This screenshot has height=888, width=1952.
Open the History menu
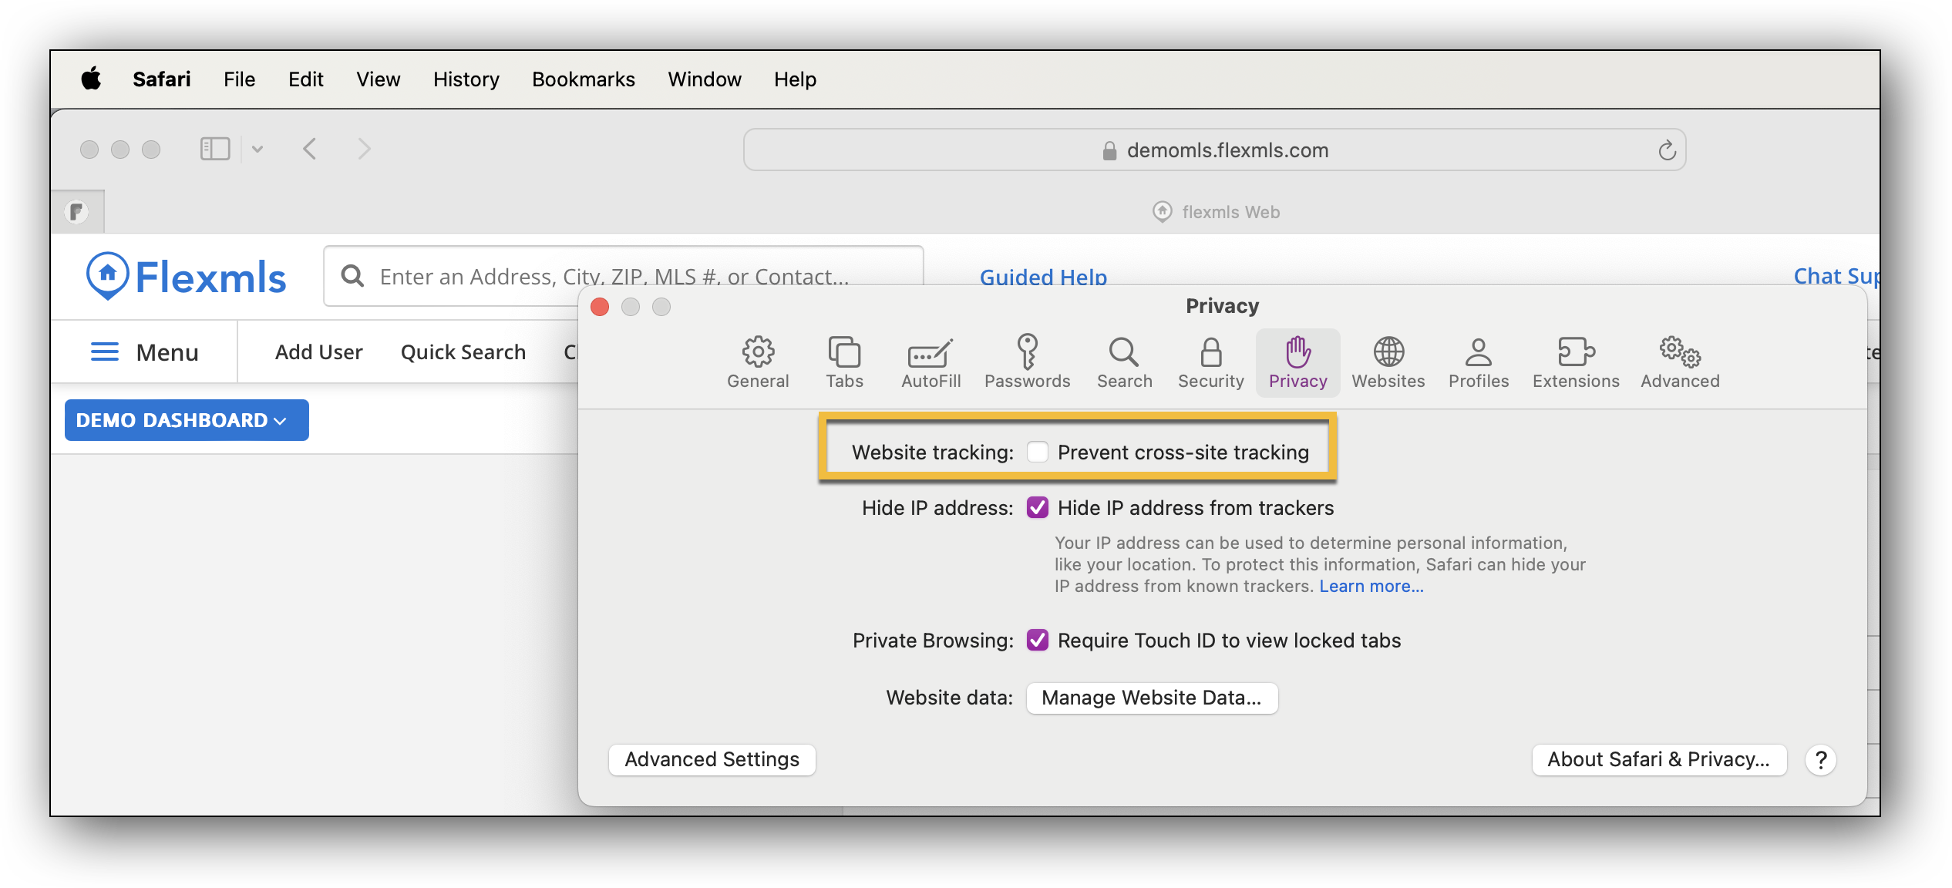tap(466, 79)
